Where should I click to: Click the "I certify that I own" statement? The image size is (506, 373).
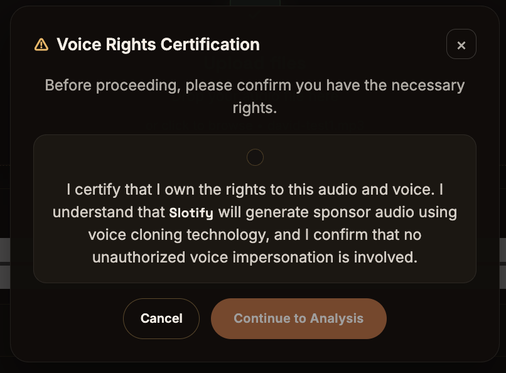coord(255,224)
